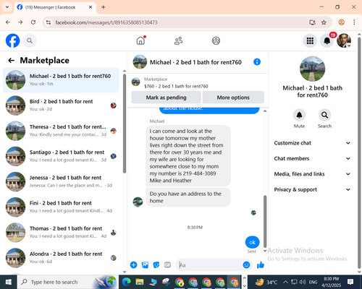Open Chrome three-dot menu

pyautogui.click(x=354, y=22)
